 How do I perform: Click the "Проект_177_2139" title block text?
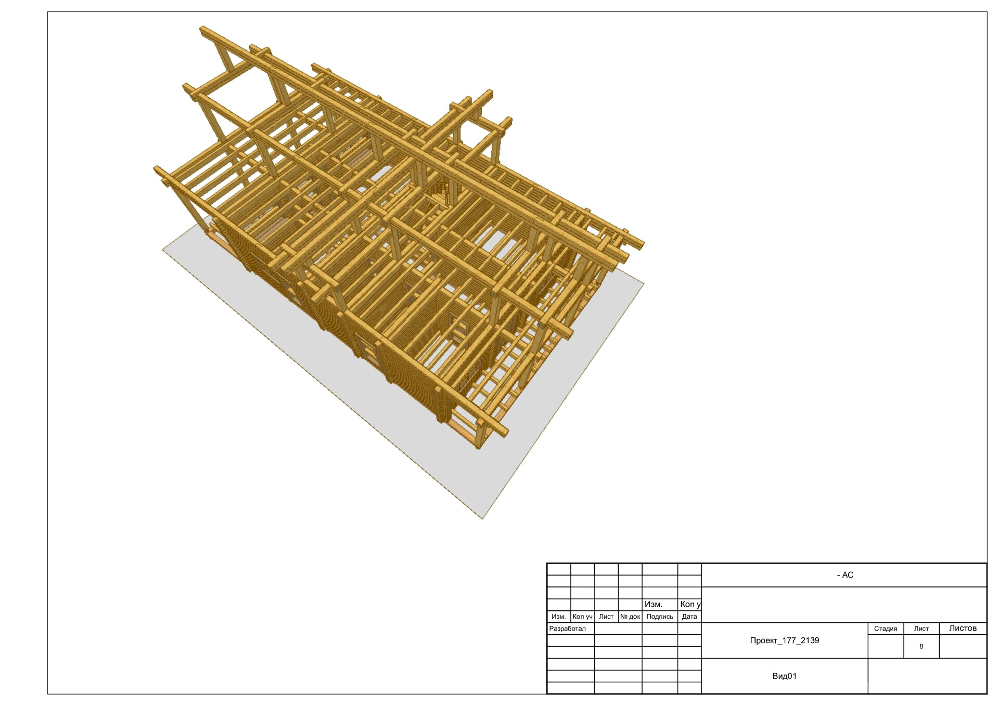pyautogui.click(x=784, y=640)
